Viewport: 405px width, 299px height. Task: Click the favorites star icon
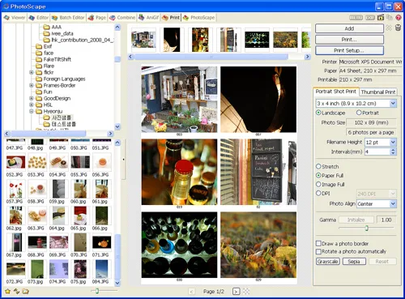pos(8,292)
